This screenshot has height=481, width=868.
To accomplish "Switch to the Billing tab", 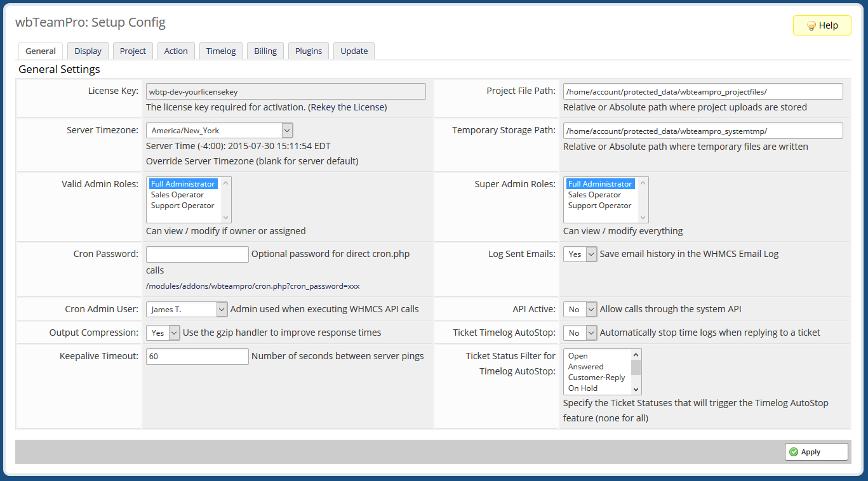I will [x=265, y=51].
